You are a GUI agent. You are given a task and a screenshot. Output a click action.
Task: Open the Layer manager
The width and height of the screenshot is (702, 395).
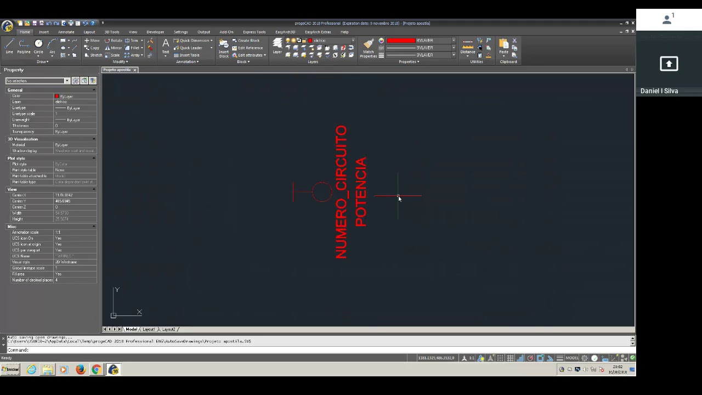click(x=278, y=46)
